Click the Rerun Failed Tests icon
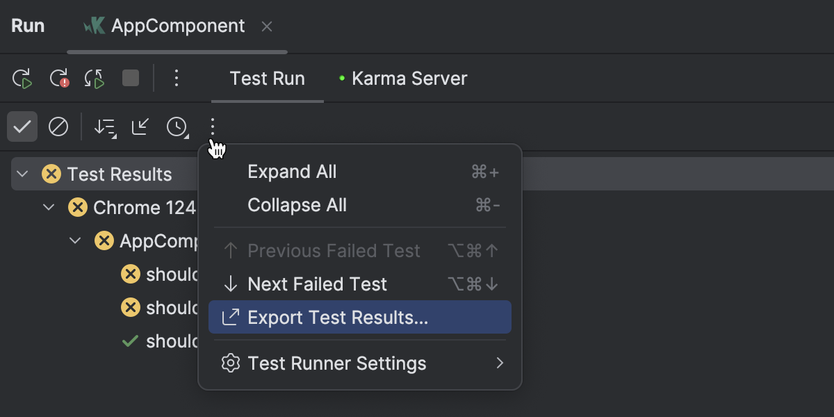 59,79
